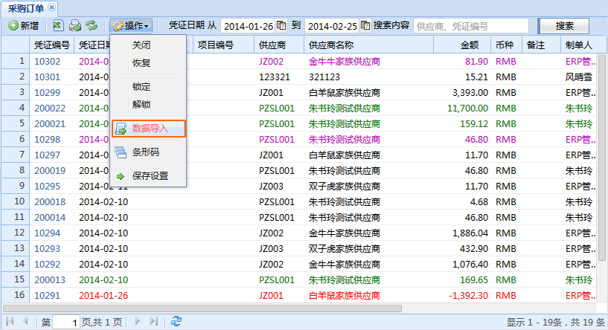
Task: Click the 新增 add button
Action: tap(24, 25)
